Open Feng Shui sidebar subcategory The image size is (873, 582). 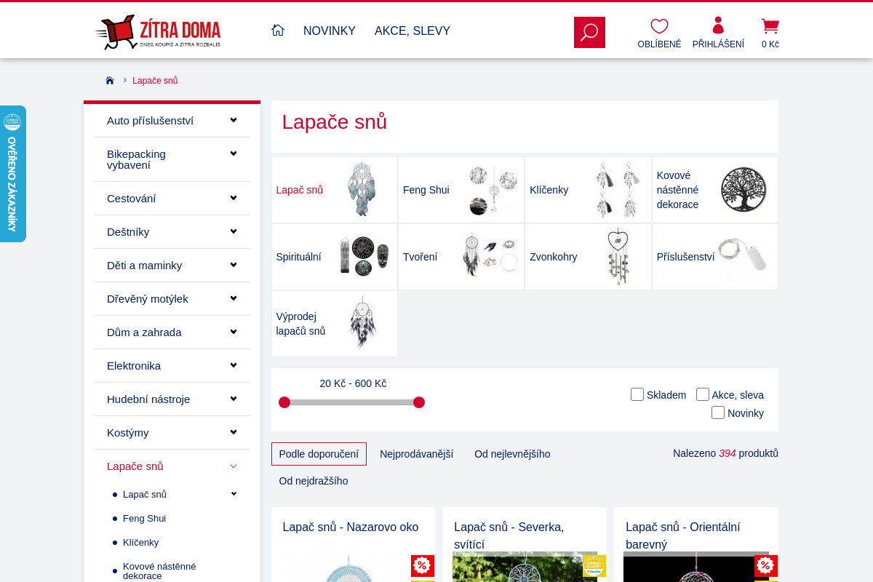click(145, 519)
